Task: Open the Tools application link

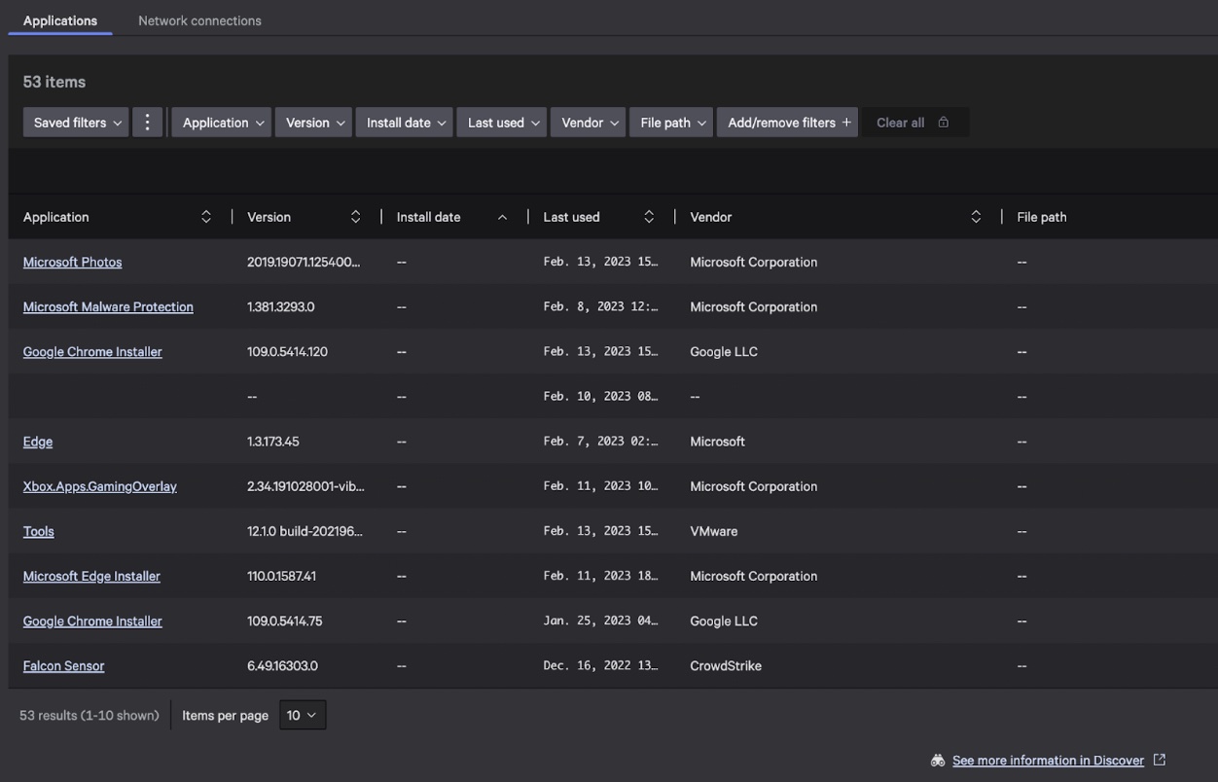Action: (39, 531)
